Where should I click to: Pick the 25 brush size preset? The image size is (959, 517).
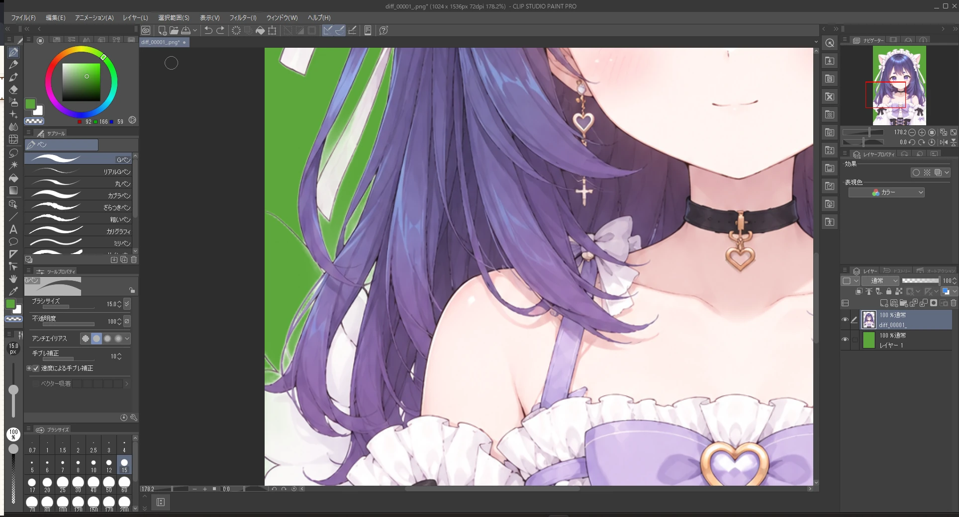[x=63, y=485]
